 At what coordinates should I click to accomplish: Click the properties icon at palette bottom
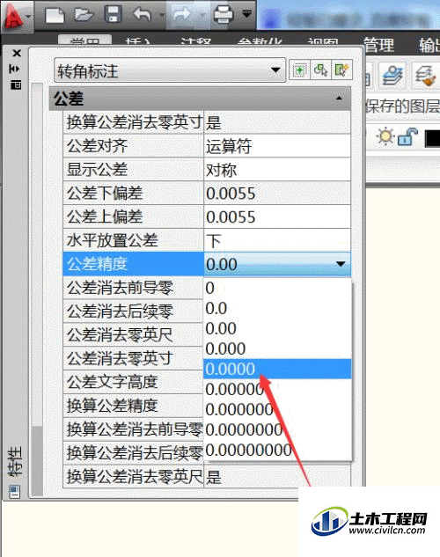[15, 492]
